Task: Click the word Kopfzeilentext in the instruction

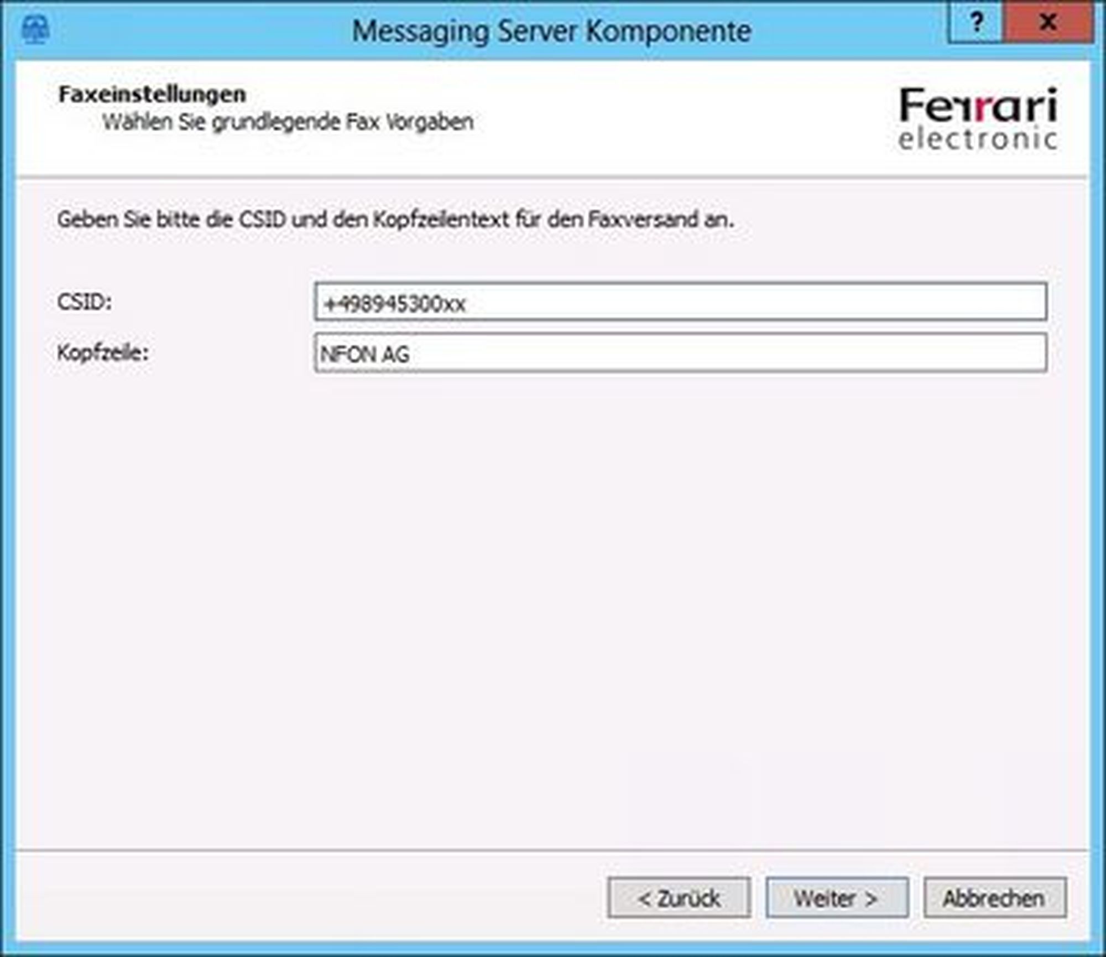Action: tap(441, 220)
